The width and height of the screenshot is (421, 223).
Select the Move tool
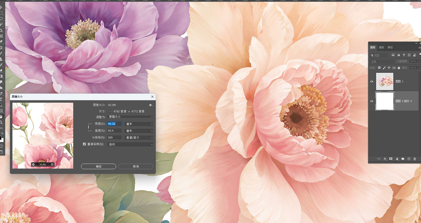click(1, 7)
